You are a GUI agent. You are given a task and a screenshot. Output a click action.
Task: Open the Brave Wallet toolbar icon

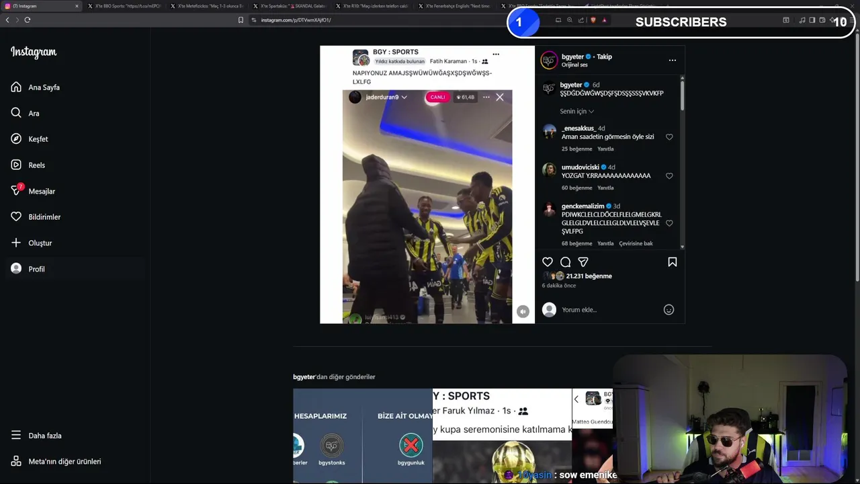click(x=822, y=20)
